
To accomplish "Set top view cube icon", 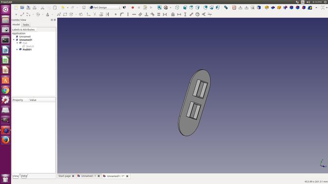I will [191, 7].
